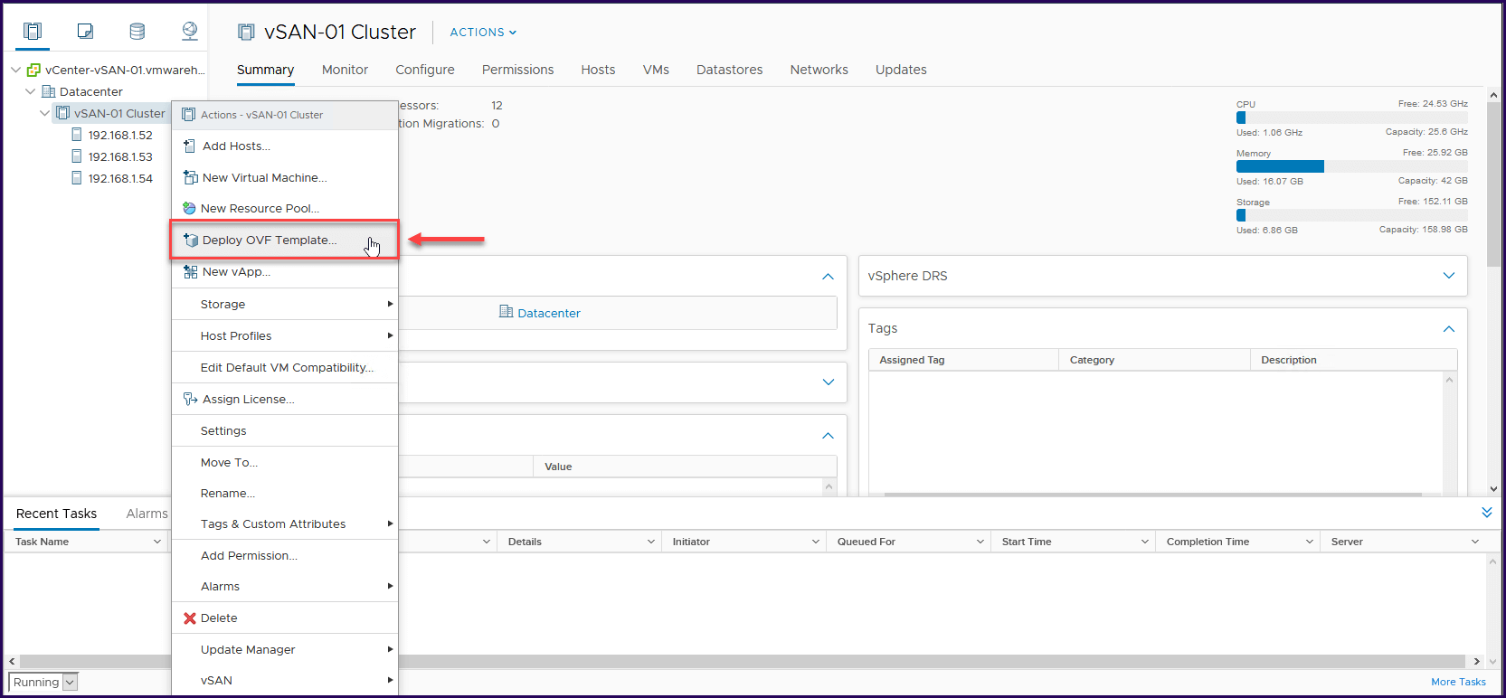This screenshot has width=1506, height=698.
Task: Open the Updates tab
Action: pos(901,70)
